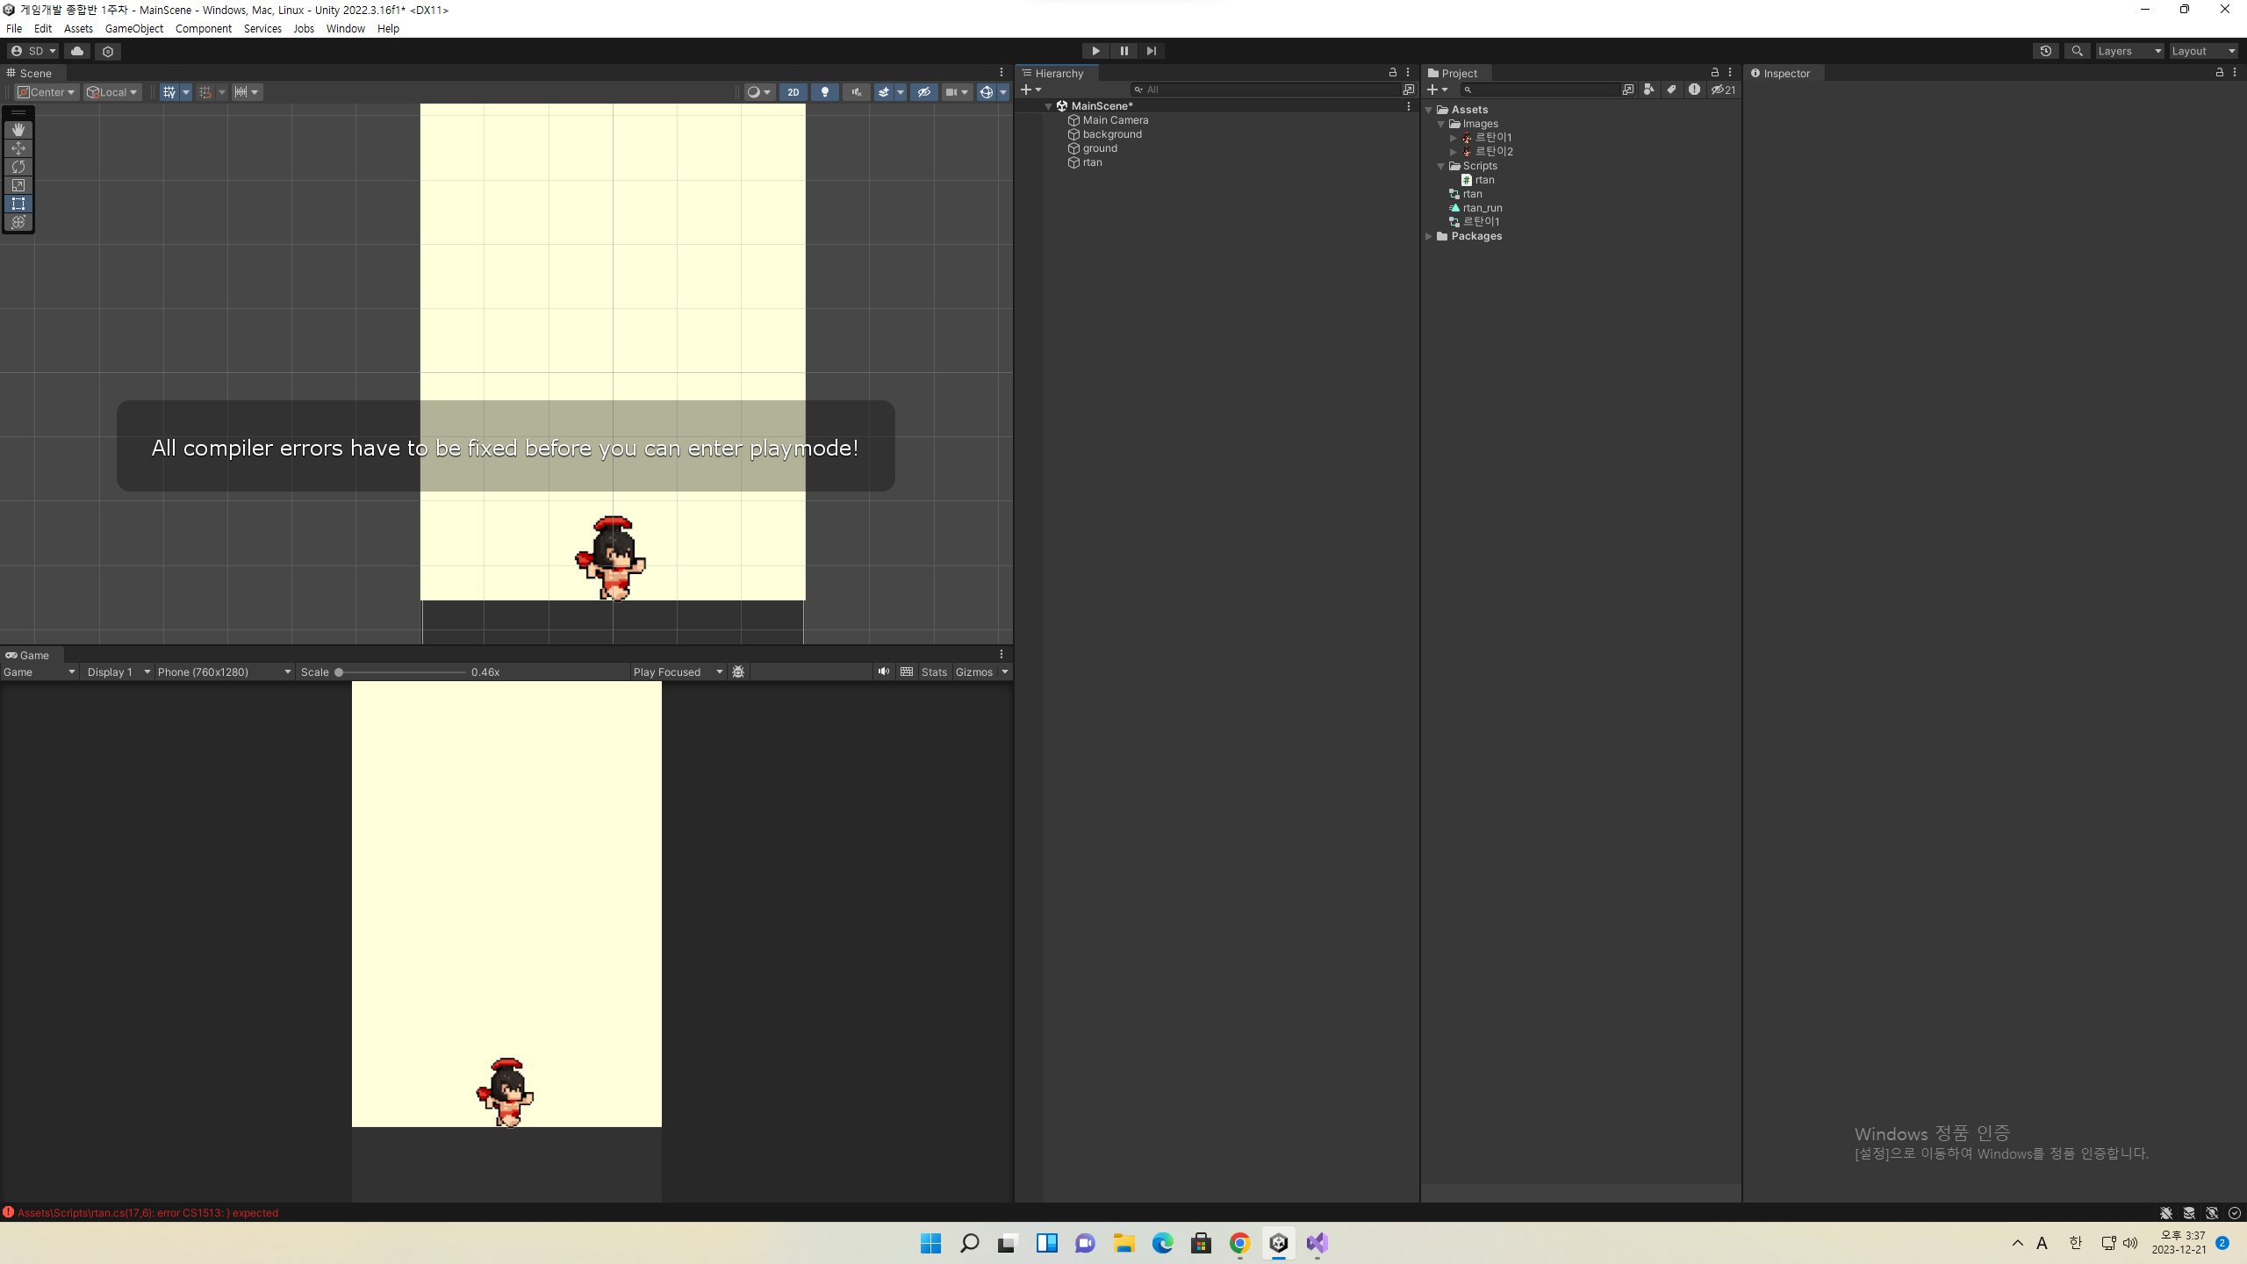The width and height of the screenshot is (2247, 1264).
Task: Open the SD account button
Action: 33,51
